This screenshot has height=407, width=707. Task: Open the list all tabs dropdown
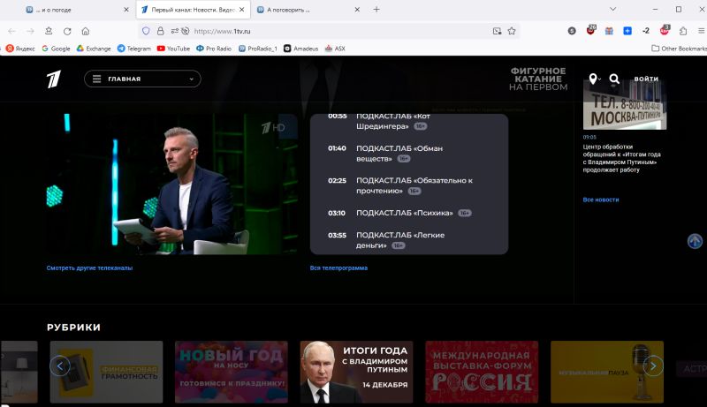click(612, 9)
